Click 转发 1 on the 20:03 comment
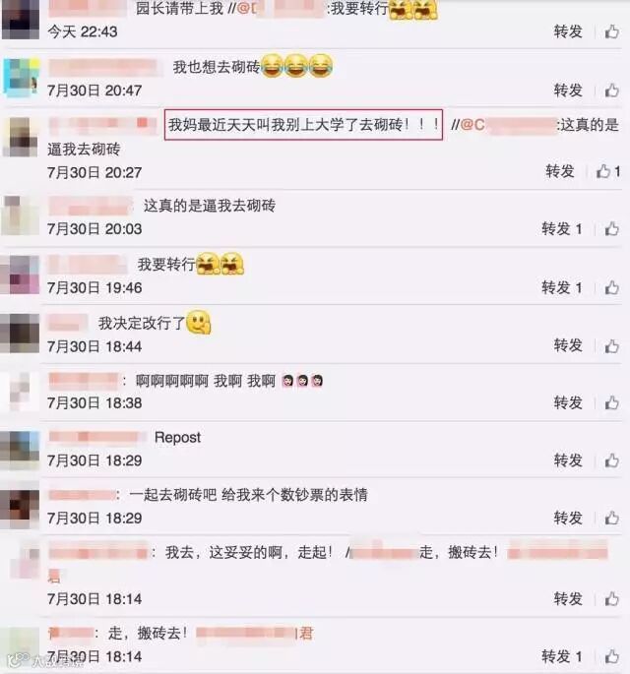 562,229
